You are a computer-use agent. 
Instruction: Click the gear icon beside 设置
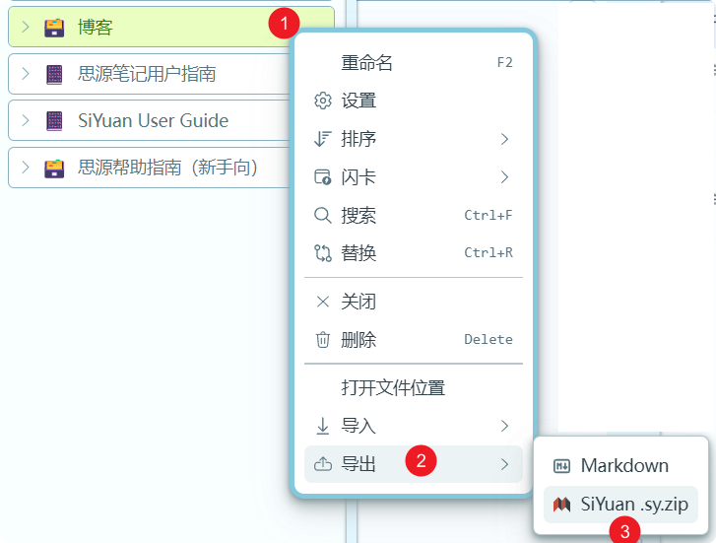point(323,101)
